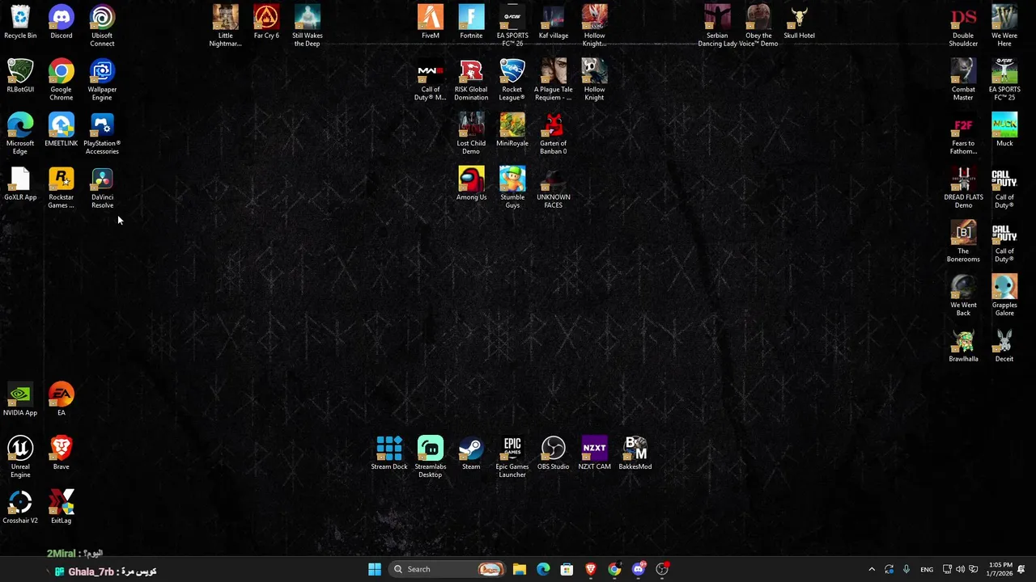This screenshot has height=582, width=1036.
Task: Select Google Chrome desktop shortcut
Action: pos(61,80)
